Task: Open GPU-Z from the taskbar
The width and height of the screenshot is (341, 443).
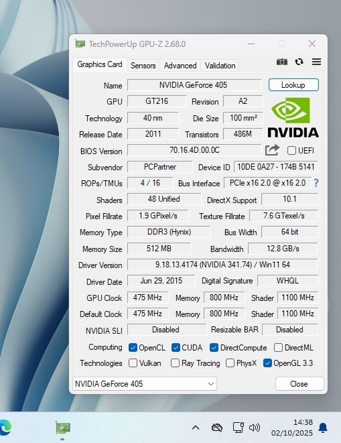Action: (63, 428)
